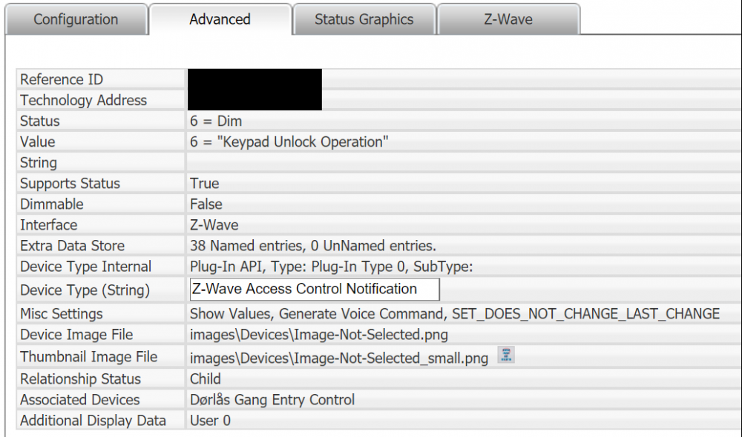Click the redacted Technology Address value
This screenshot has width=742, height=437.
[x=255, y=100]
